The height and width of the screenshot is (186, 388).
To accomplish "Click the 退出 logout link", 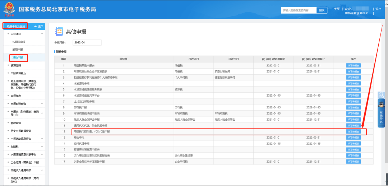I will point(378,9).
